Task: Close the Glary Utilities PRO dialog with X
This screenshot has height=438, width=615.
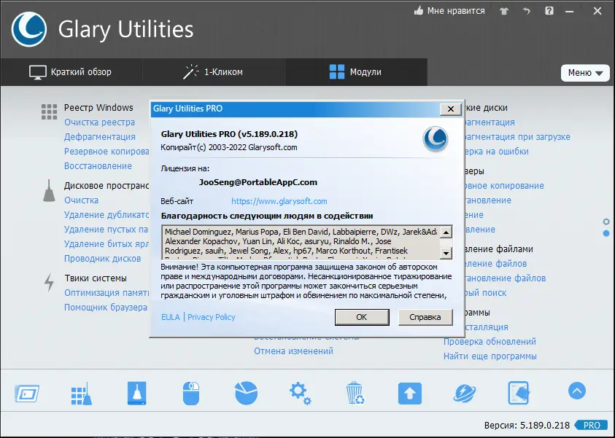Action: 451,109
